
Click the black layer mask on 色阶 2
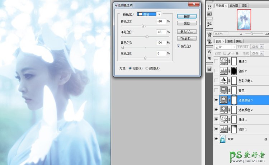tap(235, 71)
